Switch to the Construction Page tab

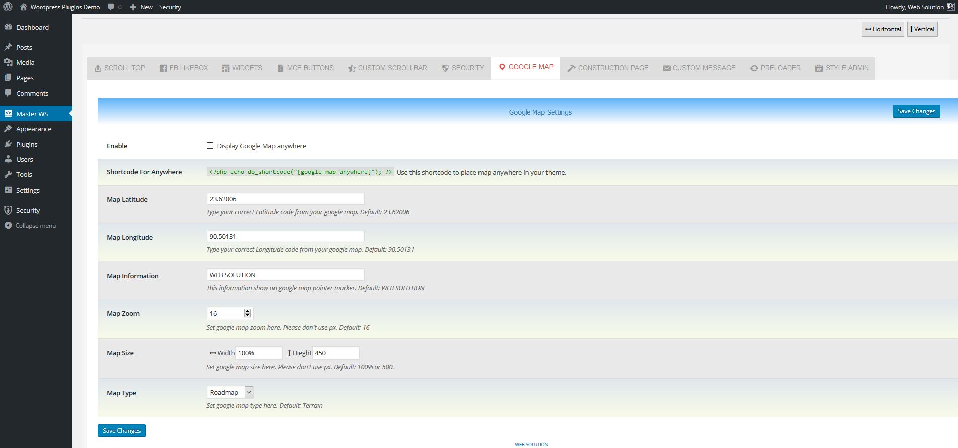[608, 68]
